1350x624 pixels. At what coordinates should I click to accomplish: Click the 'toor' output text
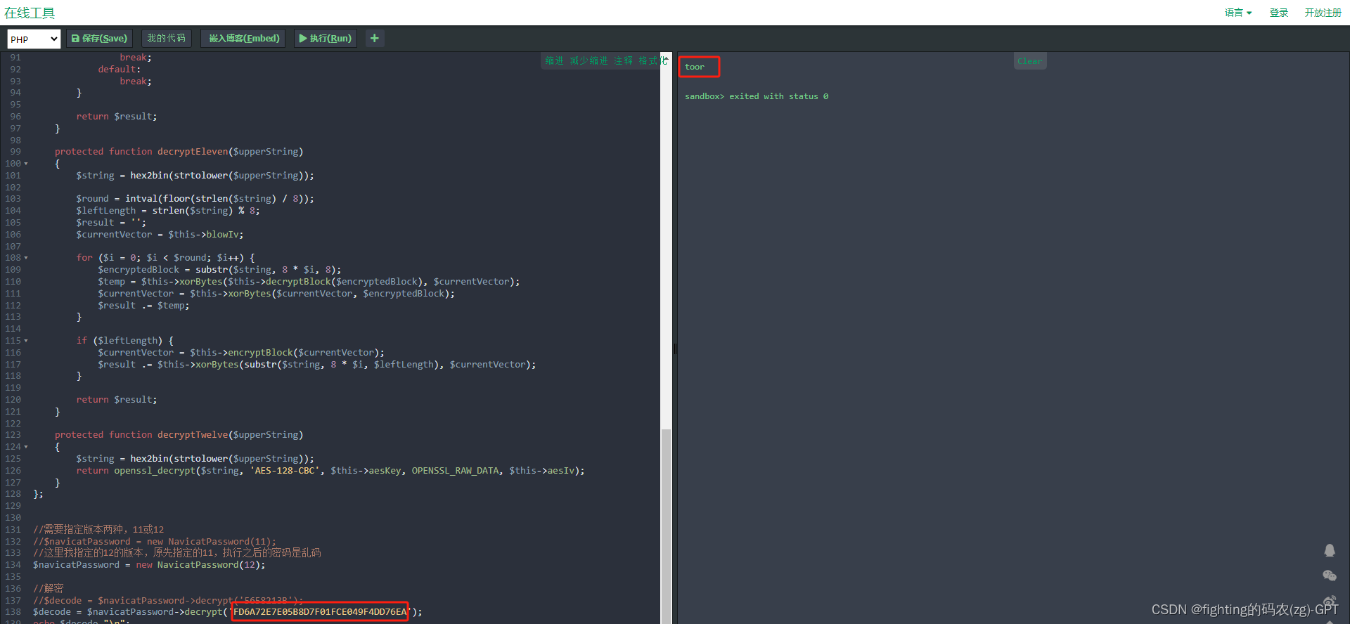pos(695,67)
